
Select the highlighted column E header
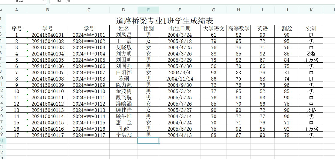(x=148, y=10)
